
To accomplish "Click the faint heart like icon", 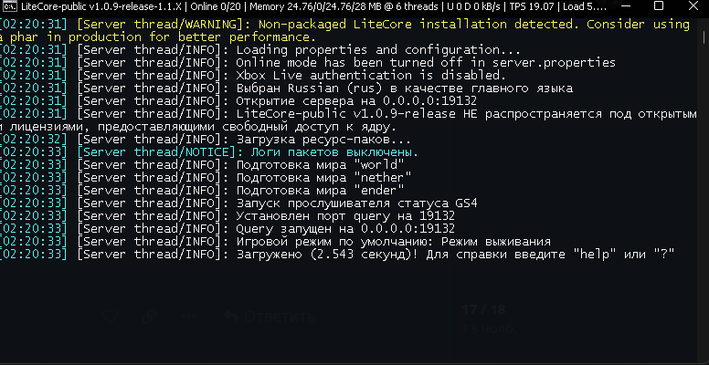I will 111,317.
